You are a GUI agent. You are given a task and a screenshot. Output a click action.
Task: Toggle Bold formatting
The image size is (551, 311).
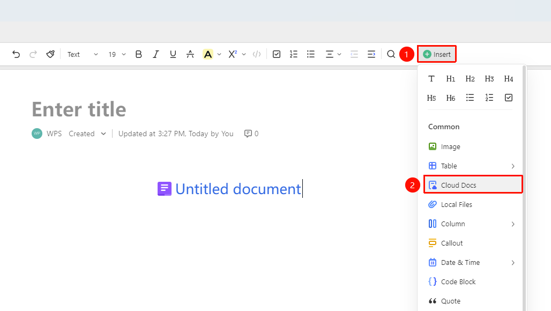[x=138, y=54]
